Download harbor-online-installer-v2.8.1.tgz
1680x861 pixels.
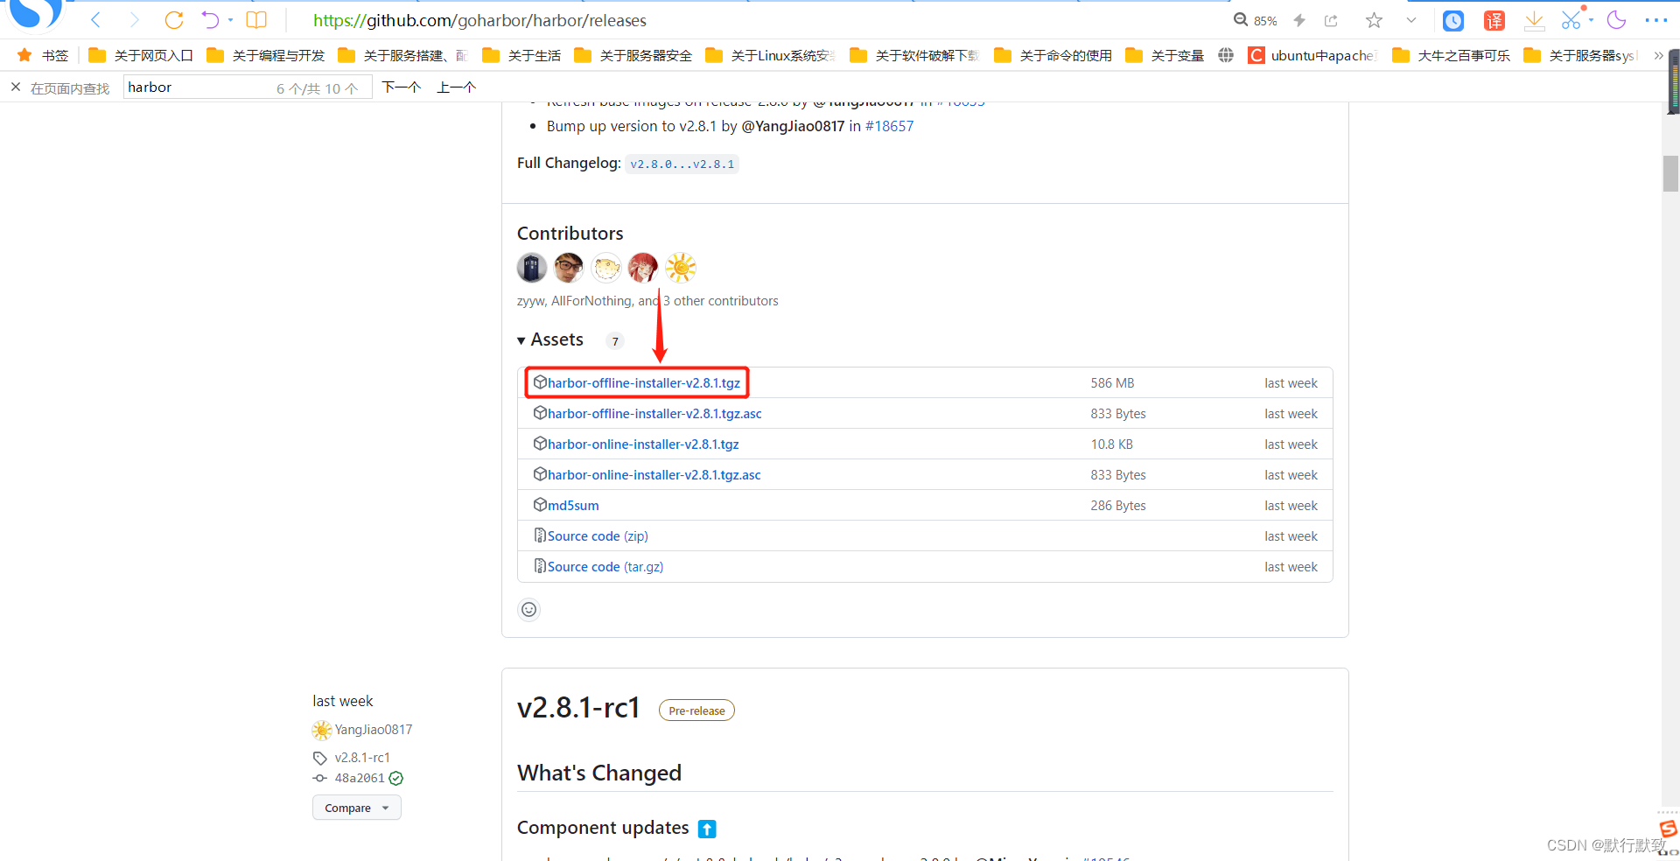coord(643,444)
